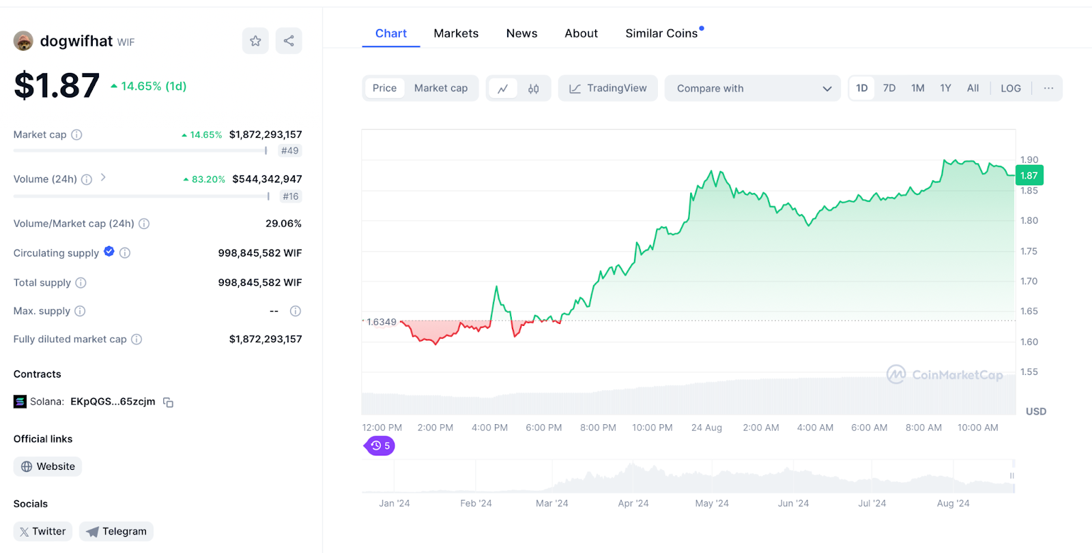The image size is (1092, 553).
Task: Select the 1D time range
Action: 862,88
